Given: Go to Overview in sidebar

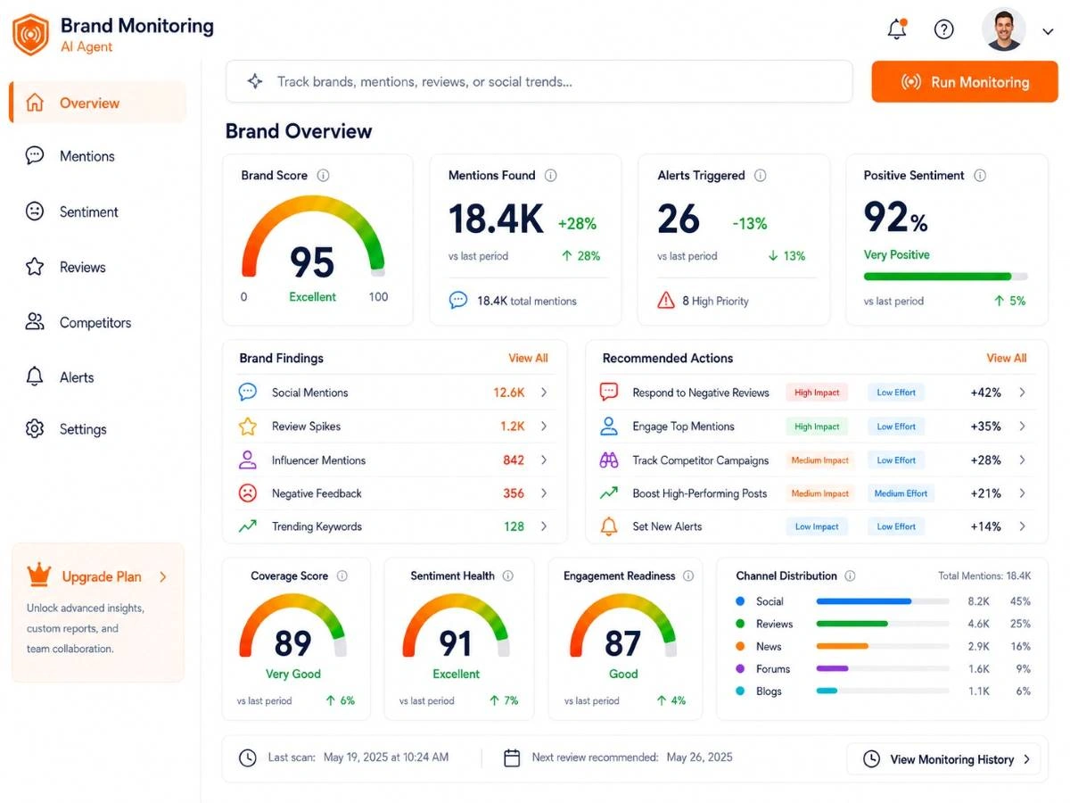Looking at the screenshot, I should (98, 103).
